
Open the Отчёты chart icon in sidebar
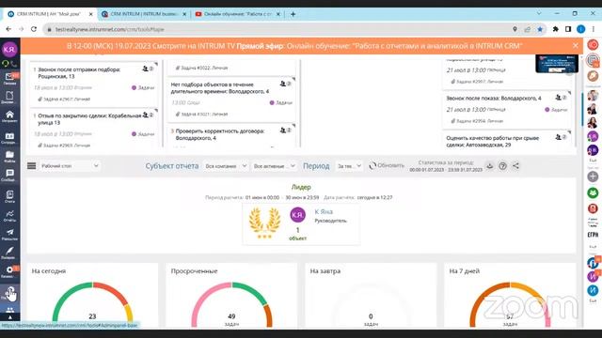[x=9, y=215]
